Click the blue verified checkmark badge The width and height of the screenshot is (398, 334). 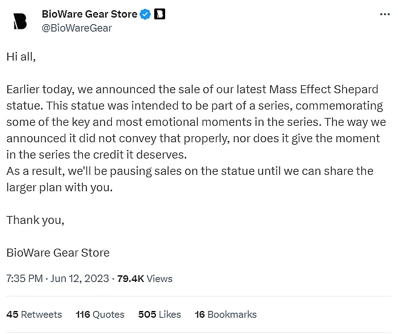pyautogui.click(x=145, y=14)
